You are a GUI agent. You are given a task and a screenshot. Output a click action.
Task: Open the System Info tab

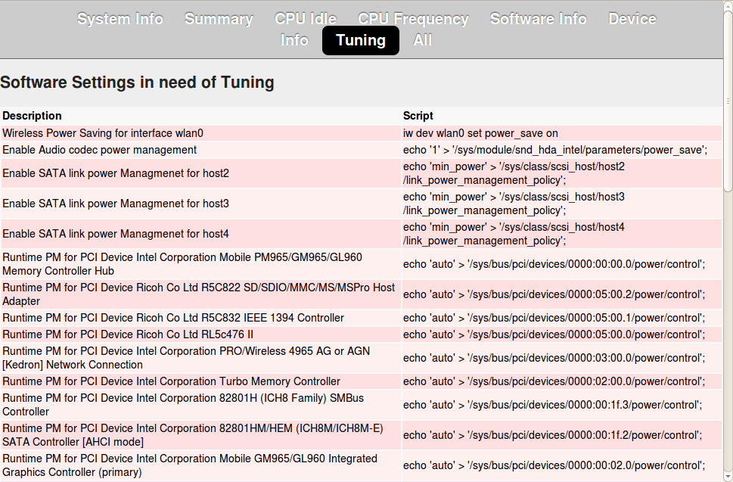click(x=120, y=19)
